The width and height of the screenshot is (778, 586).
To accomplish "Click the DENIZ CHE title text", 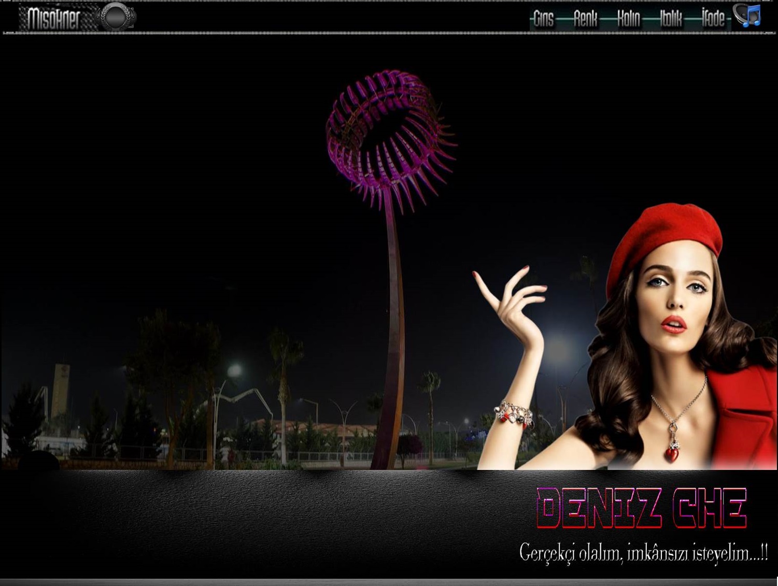I will pyautogui.click(x=642, y=508).
